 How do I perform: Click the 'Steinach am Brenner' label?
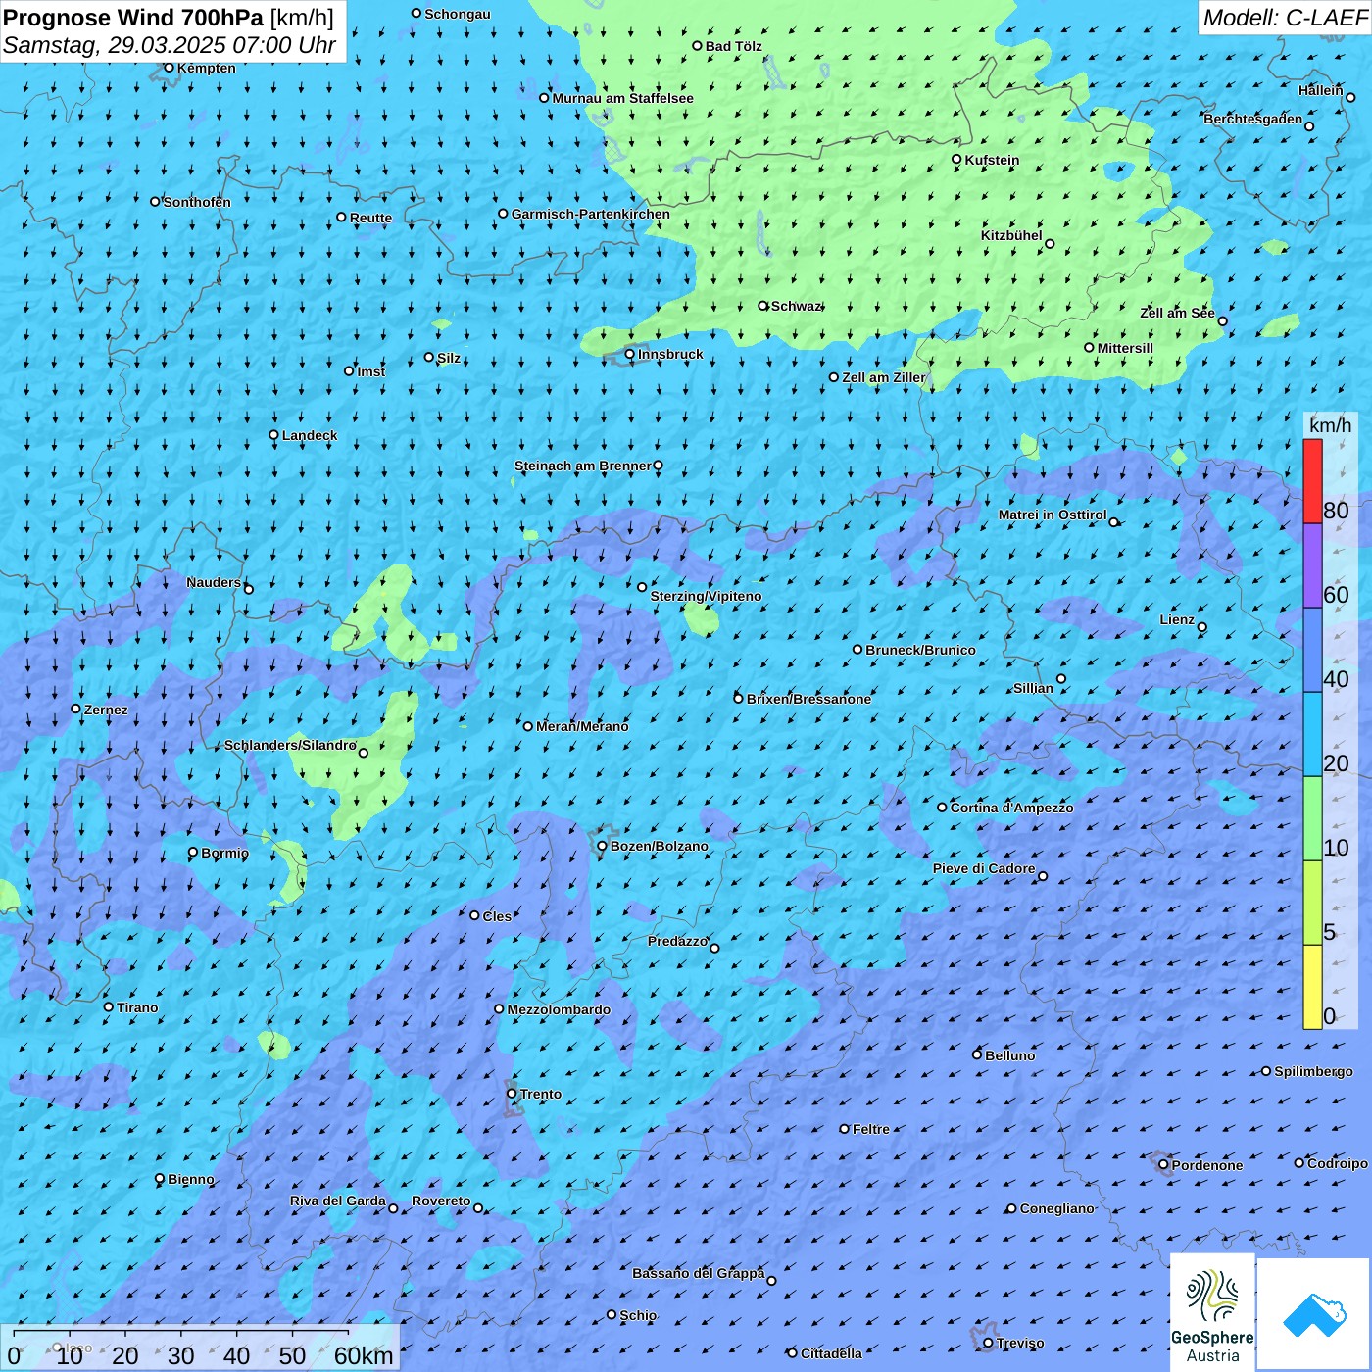click(583, 465)
